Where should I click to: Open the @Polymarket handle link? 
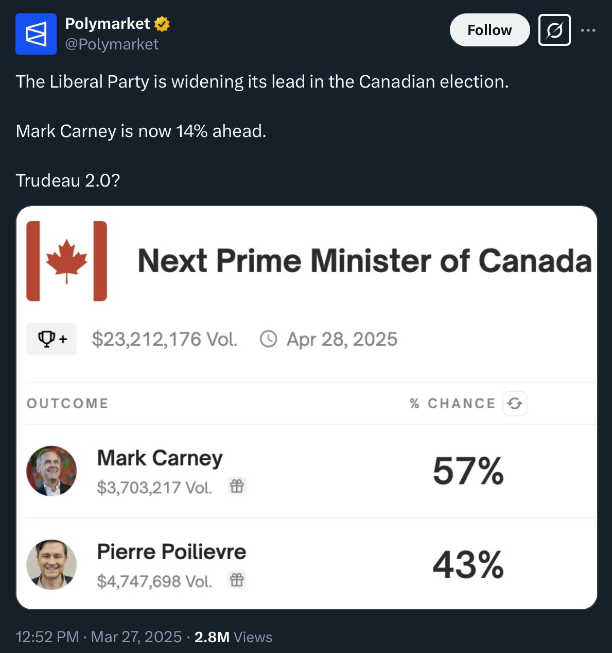click(112, 44)
